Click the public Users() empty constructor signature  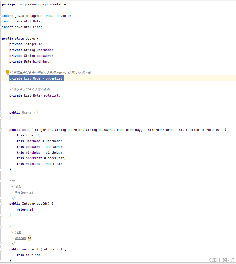point(24,112)
